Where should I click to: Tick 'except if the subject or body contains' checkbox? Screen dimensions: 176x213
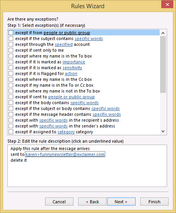[11, 108]
